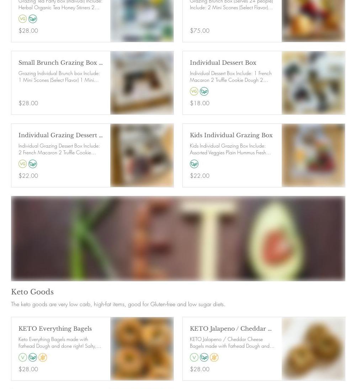356x389 pixels.
Task: Open KETO Everything Bagels item title
Action: [55, 329]
